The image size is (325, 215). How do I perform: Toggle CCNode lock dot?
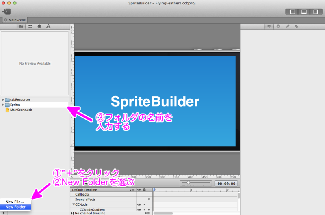144,204
